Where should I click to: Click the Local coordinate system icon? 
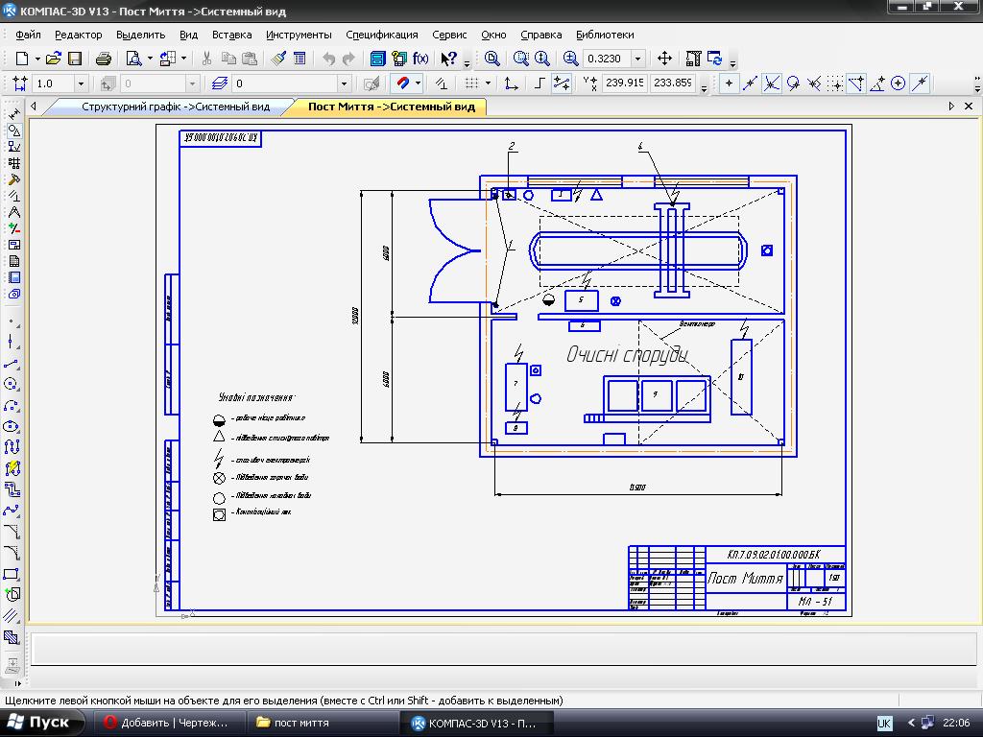(512, 83)
